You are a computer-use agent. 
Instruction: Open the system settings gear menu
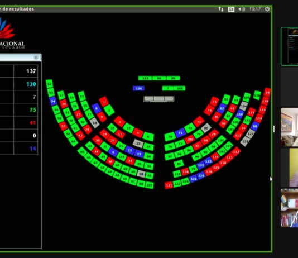pyautogui.click(x=267, y=9)
